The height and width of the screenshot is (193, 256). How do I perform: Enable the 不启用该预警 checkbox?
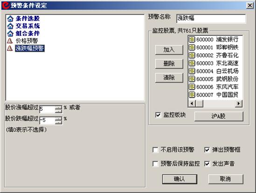pyautogui.click(x=155, y=150)
